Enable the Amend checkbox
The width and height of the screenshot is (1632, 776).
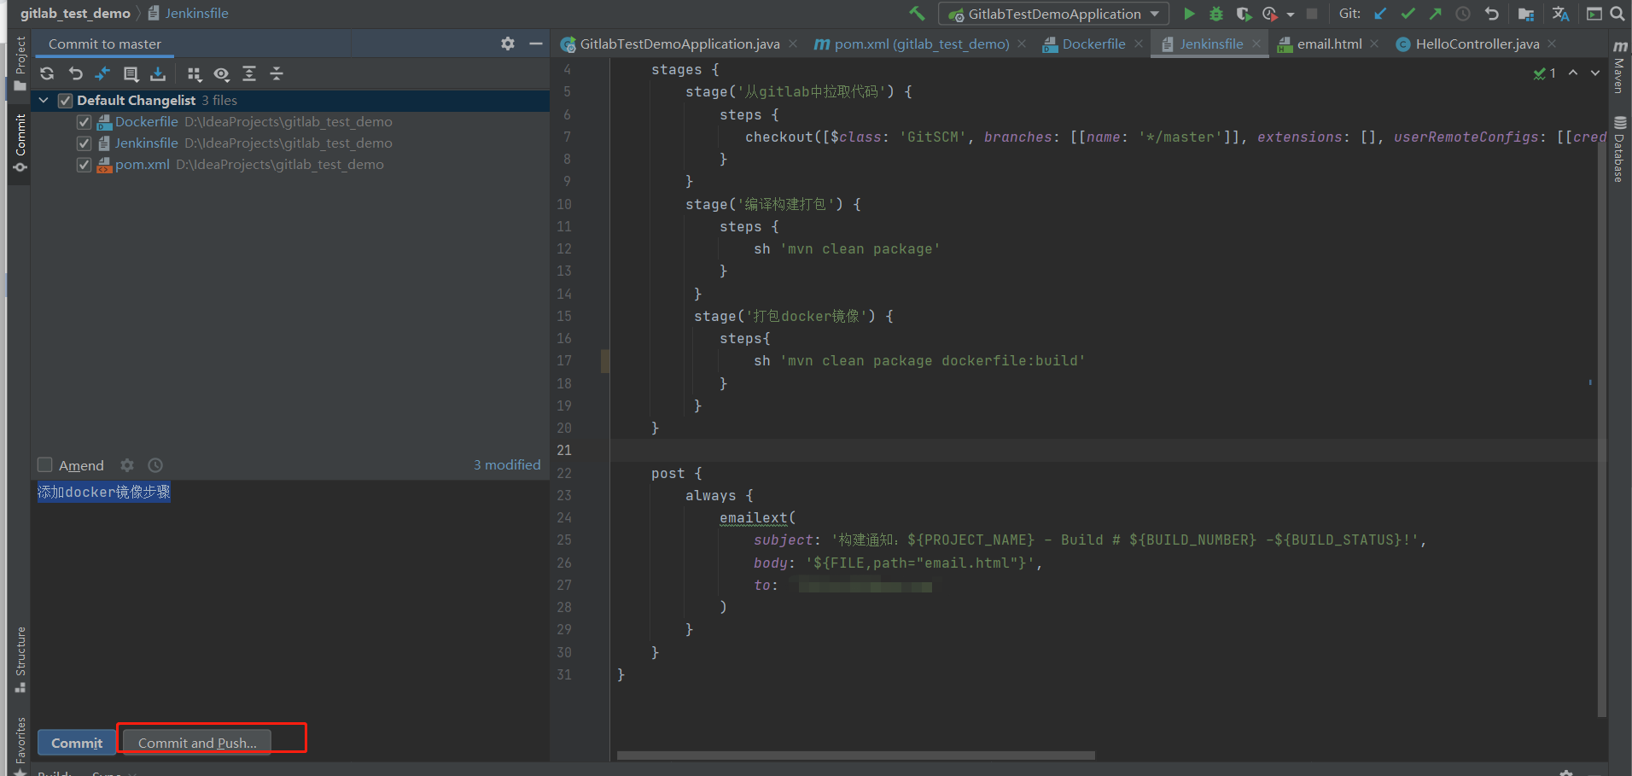(x=45, y=464)
